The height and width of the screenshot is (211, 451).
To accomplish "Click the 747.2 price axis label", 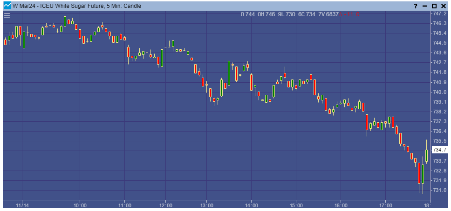I will [x=439, y=13].
